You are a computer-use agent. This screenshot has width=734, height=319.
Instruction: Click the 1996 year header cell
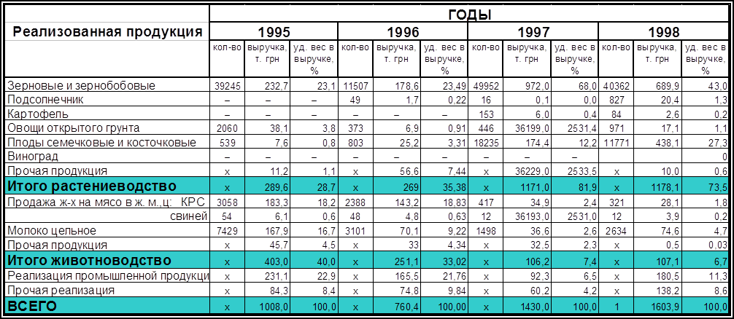tap(403, 31)
